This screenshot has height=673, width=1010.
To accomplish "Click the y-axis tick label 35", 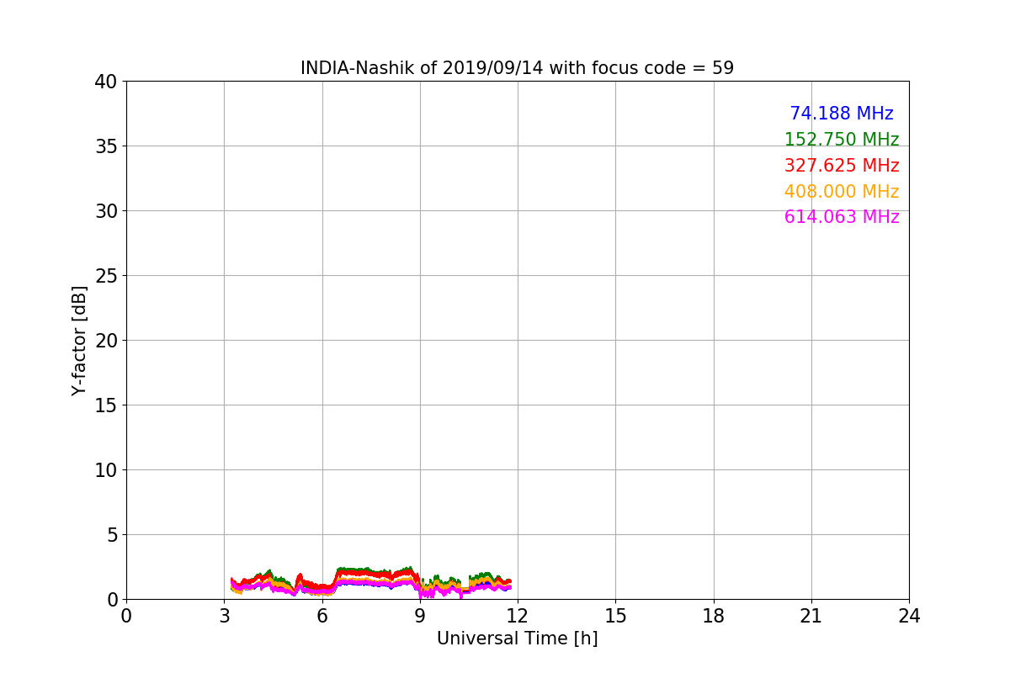I will pos(105,146).
